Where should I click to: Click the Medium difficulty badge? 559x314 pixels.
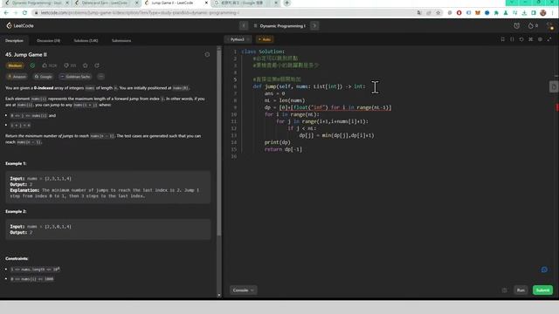(x=15, y=66)
